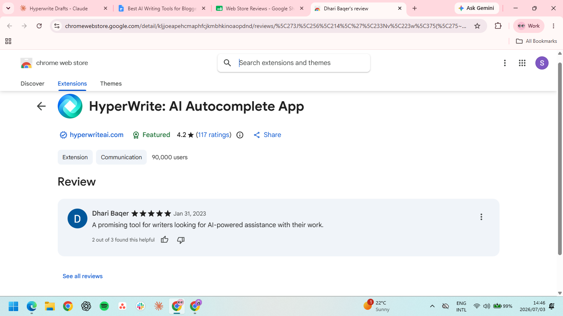Image resolution: width=563 pixels, height=316 pixels.
Task: Click the page vertical scrollbar
Action: (560, 158)
